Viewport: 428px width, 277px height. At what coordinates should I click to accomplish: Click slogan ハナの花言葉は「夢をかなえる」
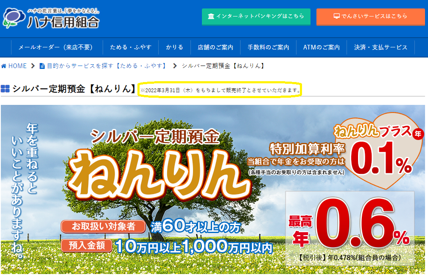63,11
